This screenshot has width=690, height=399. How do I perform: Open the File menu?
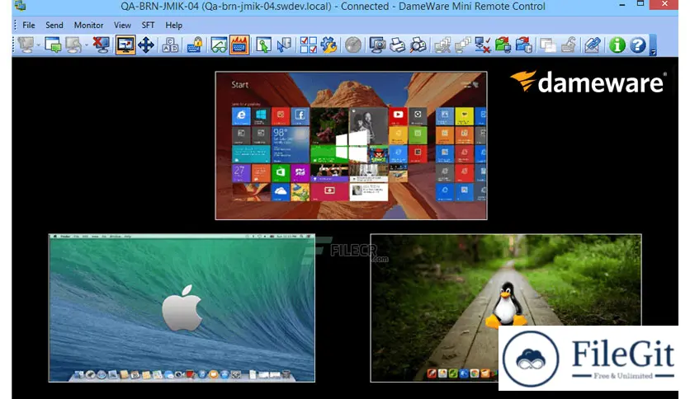[x=29, y=25]
